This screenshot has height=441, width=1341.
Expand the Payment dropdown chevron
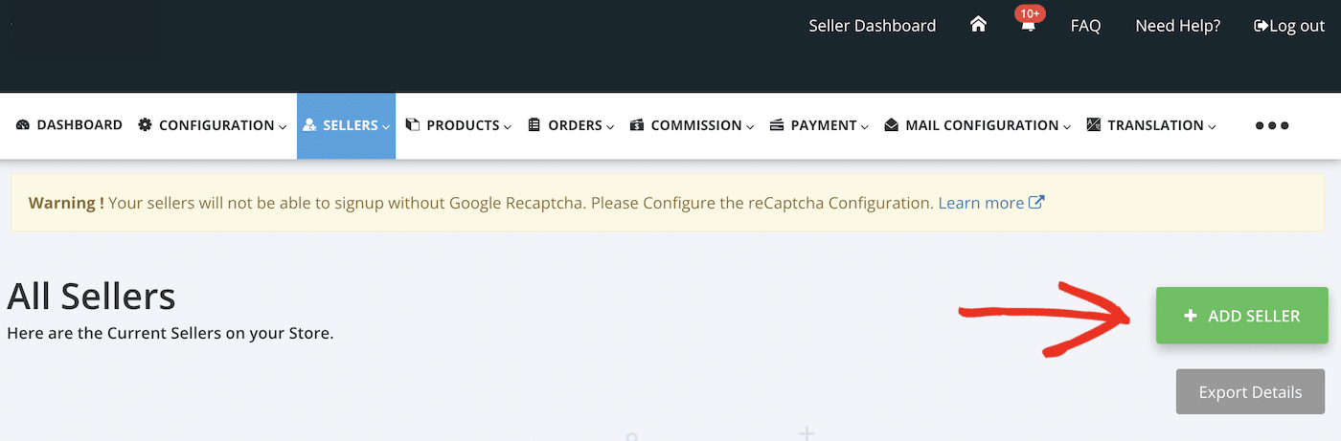pyautogui.click(x=865, y=126)
